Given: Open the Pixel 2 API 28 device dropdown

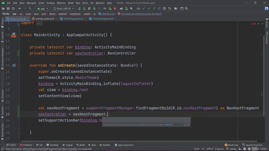Looking at the screenshot, I should pos(63,8).
